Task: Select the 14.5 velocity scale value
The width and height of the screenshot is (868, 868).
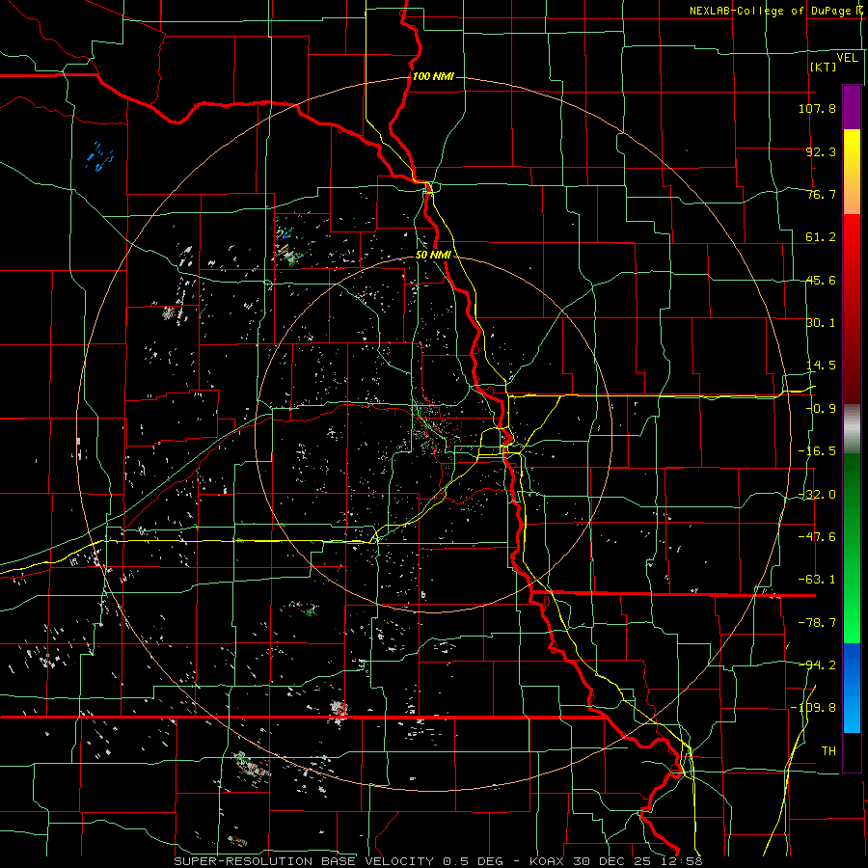Action: click(821, 366)
